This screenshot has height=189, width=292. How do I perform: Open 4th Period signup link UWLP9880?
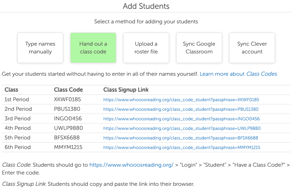pos(182,128)
